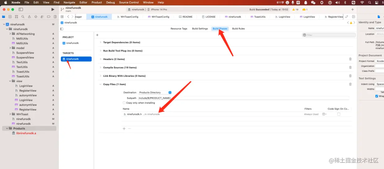Image resolution: width=384 pixels, height=169 pixels.
Task: Click the plus icon to add build phase
Action: coord(97,35)
